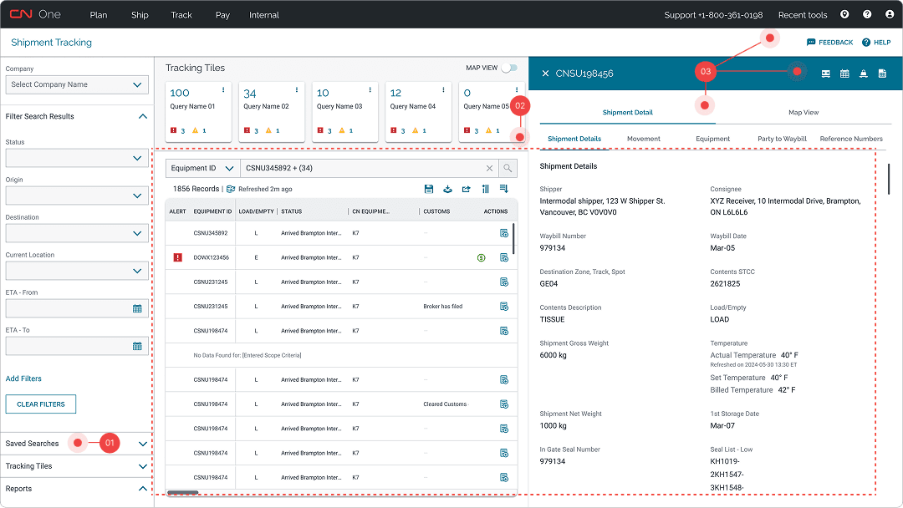Open the ETA - To calendar picker
Image resolution: width=903 pixels, height=508 pixels.
coord(137,346)
